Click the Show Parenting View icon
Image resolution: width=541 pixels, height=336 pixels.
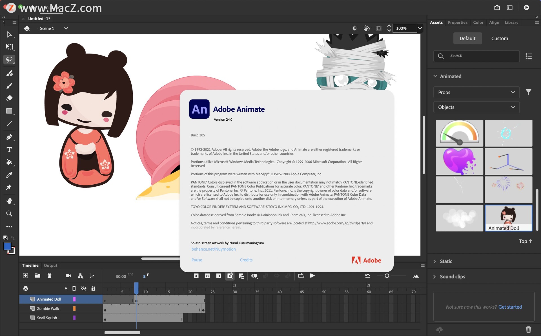coord(81,276)
